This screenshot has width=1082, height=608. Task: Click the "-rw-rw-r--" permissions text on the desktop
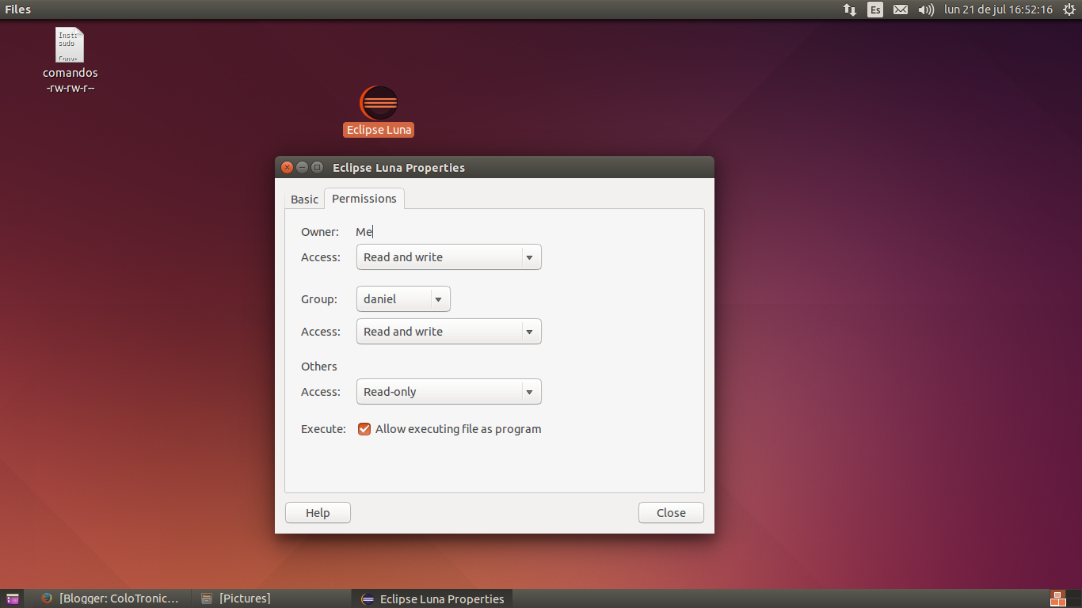point(70,87)
